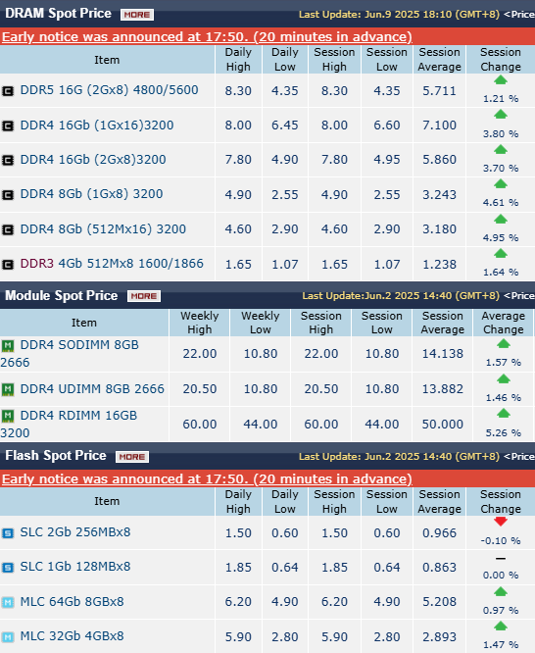Open SLC 2Gb 256MBx8 flash link
This screenshot has height=653, width=535.
pyautogui.click(x=75, y=532)
